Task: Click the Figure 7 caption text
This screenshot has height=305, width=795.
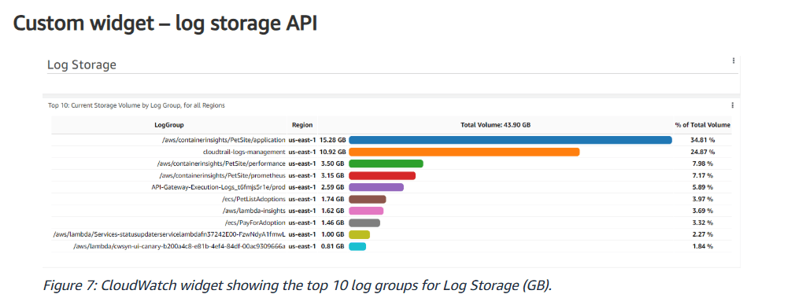Action: pos(298,285)
